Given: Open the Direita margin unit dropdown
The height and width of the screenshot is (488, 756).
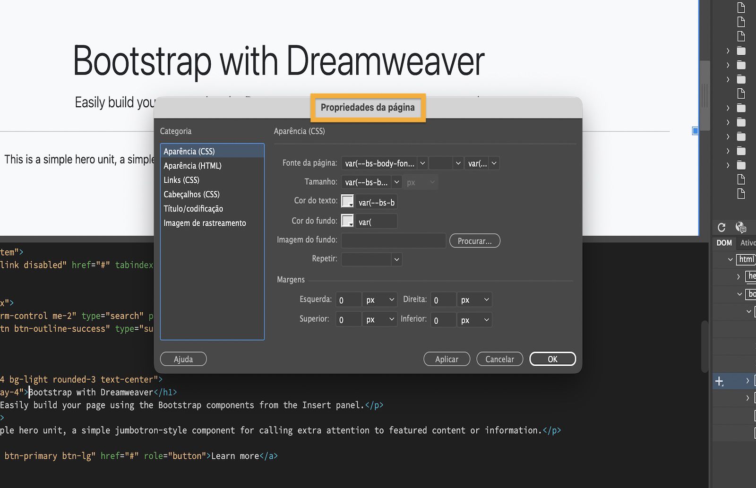Looking at the screenshot, I should click(474, 300).
